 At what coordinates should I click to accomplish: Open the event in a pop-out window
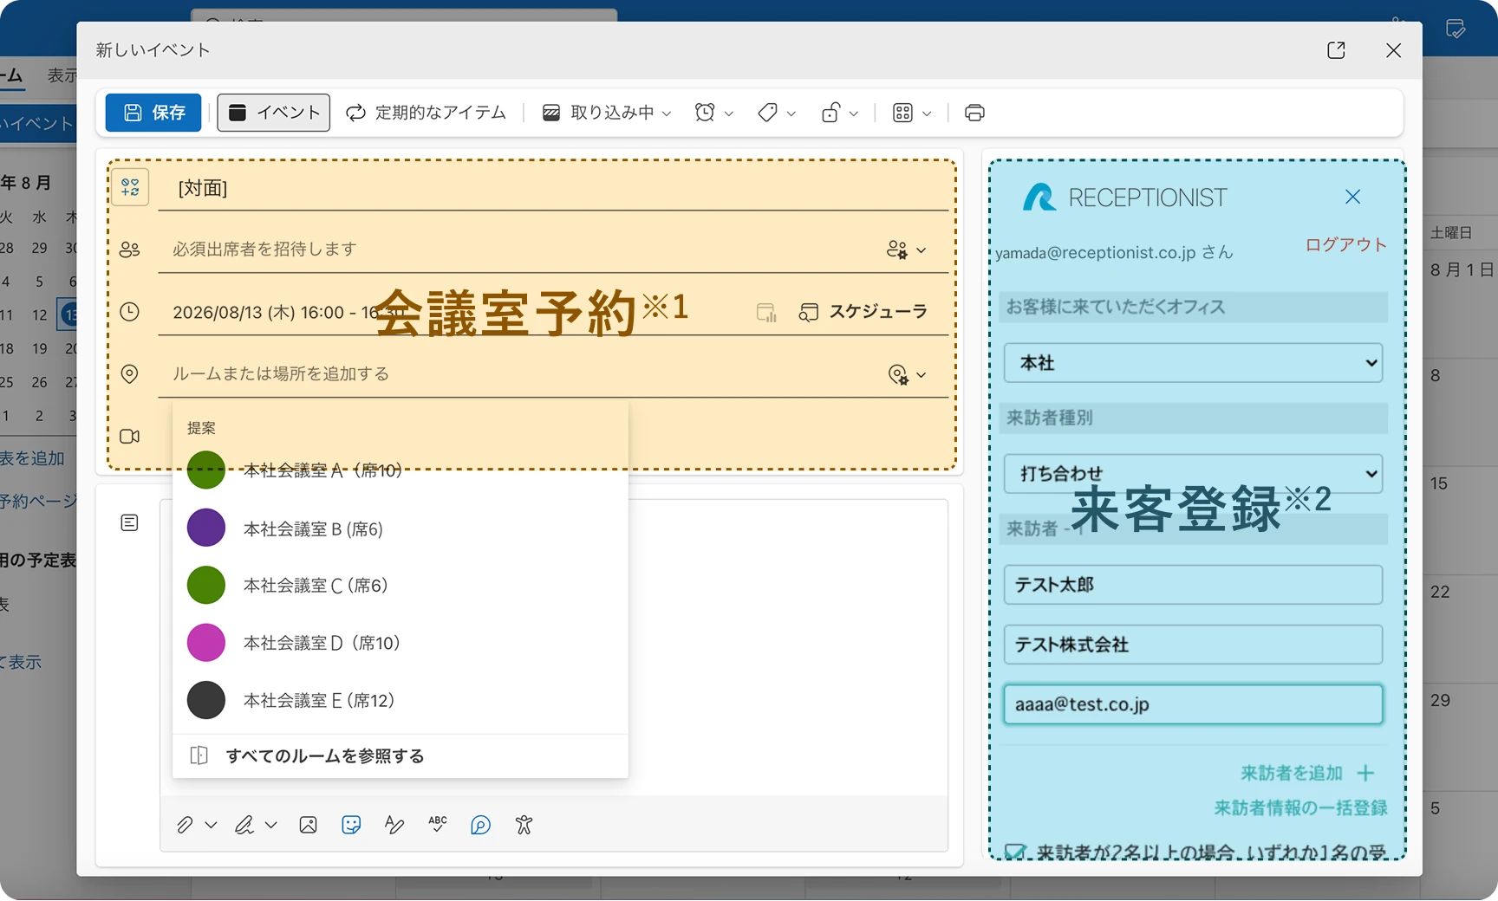pos(1336,50)
